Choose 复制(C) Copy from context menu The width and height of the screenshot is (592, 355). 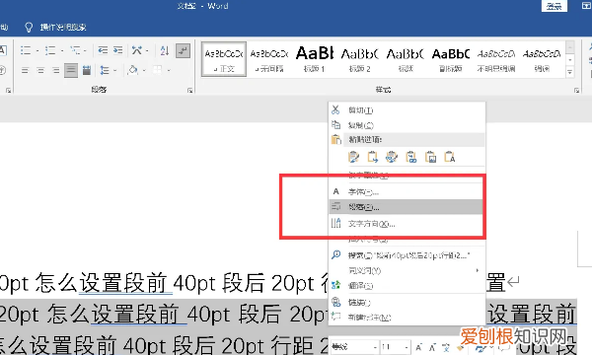click(407, 125)
